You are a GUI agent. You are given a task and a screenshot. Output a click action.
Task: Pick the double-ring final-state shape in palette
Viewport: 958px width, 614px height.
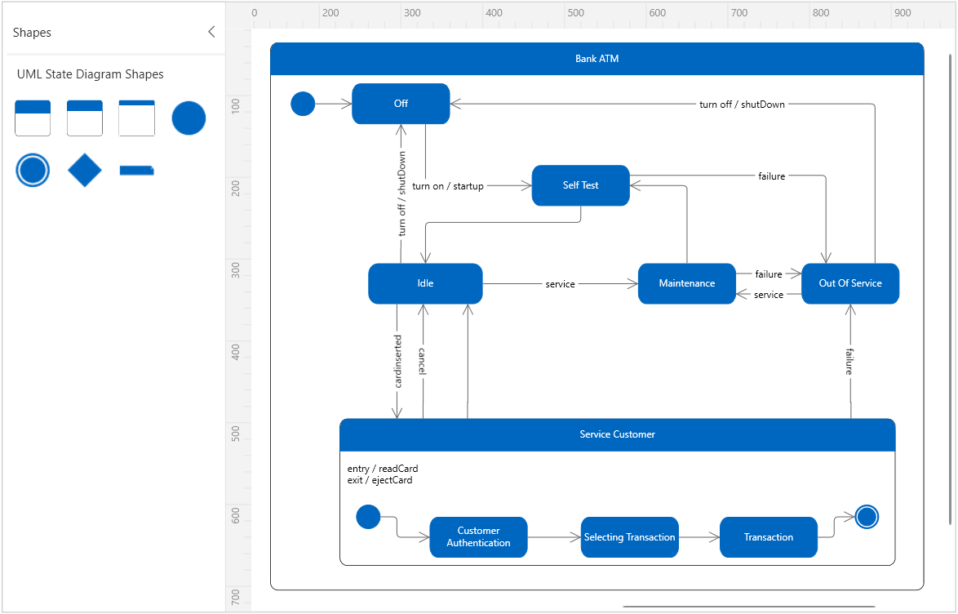(x=33, y=170)
